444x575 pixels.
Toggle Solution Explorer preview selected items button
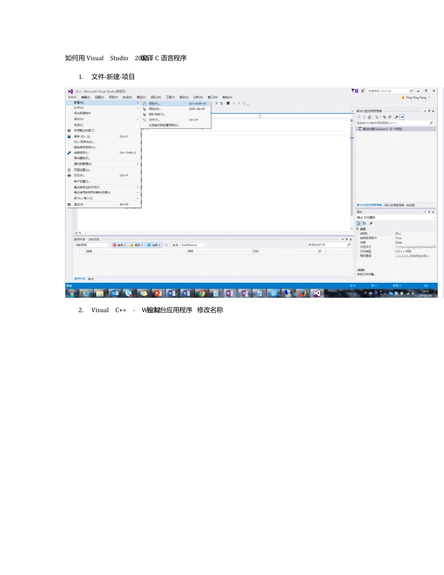click(x=401, y=117)
